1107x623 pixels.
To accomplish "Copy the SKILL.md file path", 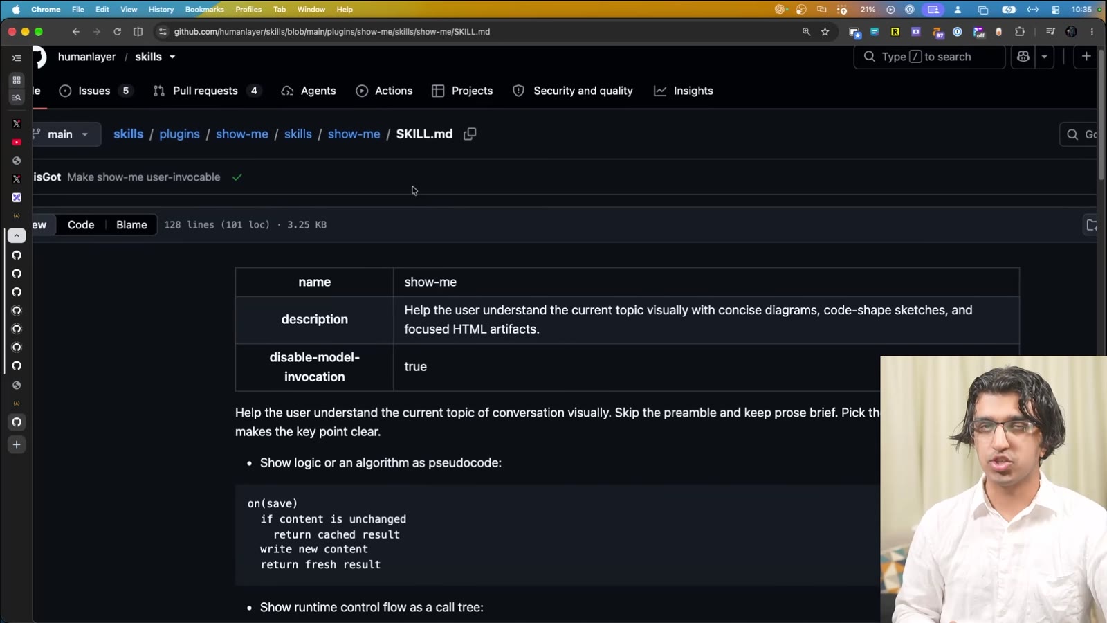I will coord(470,134).
